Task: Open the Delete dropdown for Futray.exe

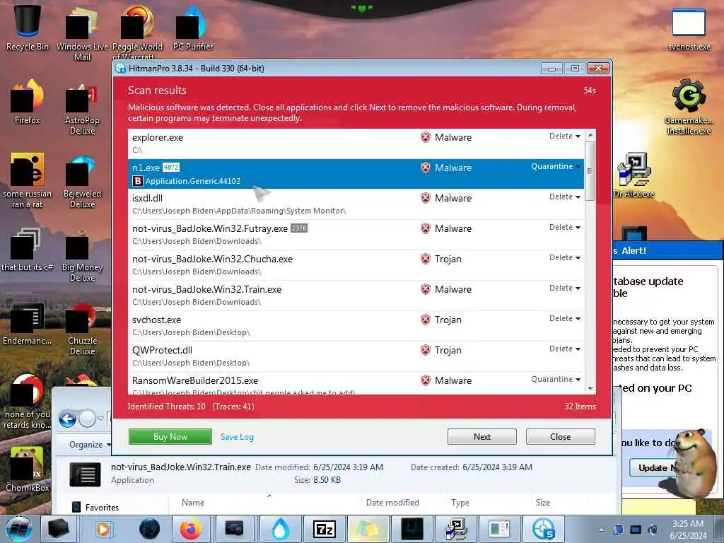Action: (x=565, y=227)
